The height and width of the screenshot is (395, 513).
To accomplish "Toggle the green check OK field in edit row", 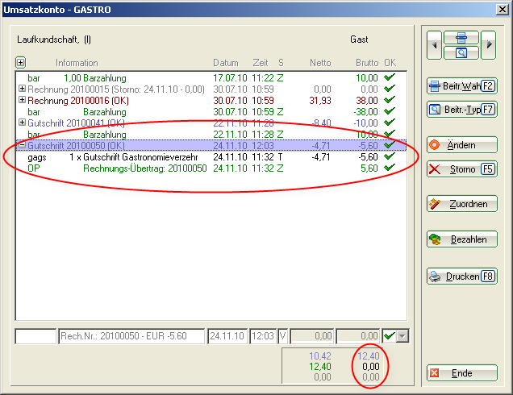I will [x=390, y=336].
